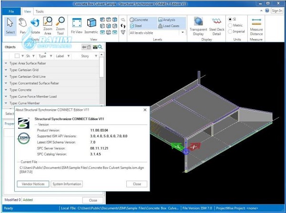Select the Imperial units radio button
The image size is (286, 213).
230,31
